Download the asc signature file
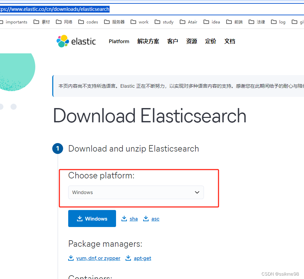 [x=151, y=219]
